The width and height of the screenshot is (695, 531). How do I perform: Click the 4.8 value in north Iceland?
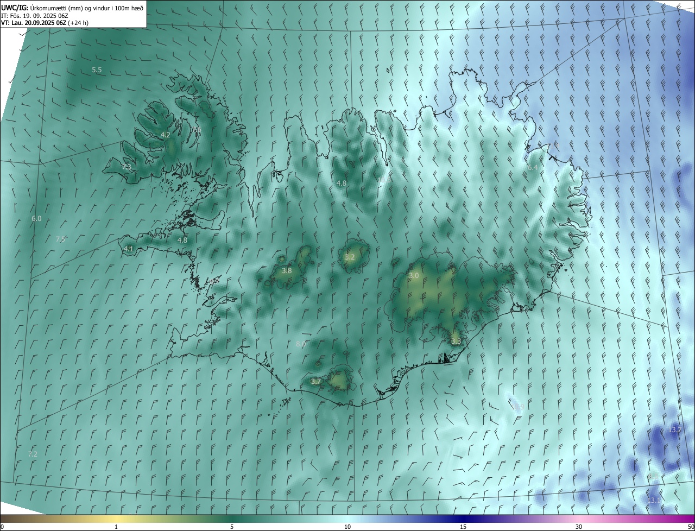pyautogui.click(x=342, y=184)
